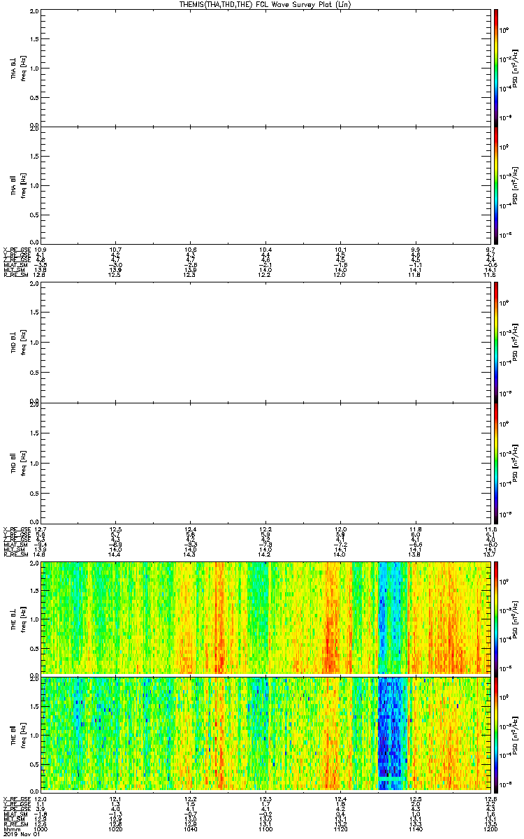524x839 pixels.
Task: Click the PSD color bar beside THD B-parallel panel
Action: pyautogui.click(x=495, y=462)
